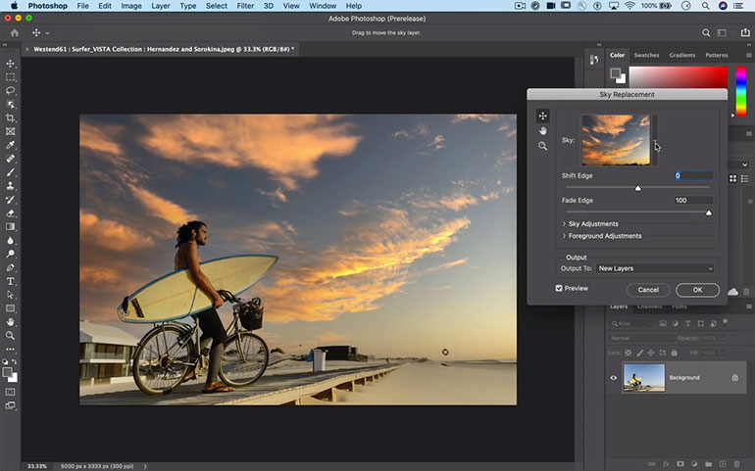
Task: Click the delete layer trash icon
Action: (735, 463)
